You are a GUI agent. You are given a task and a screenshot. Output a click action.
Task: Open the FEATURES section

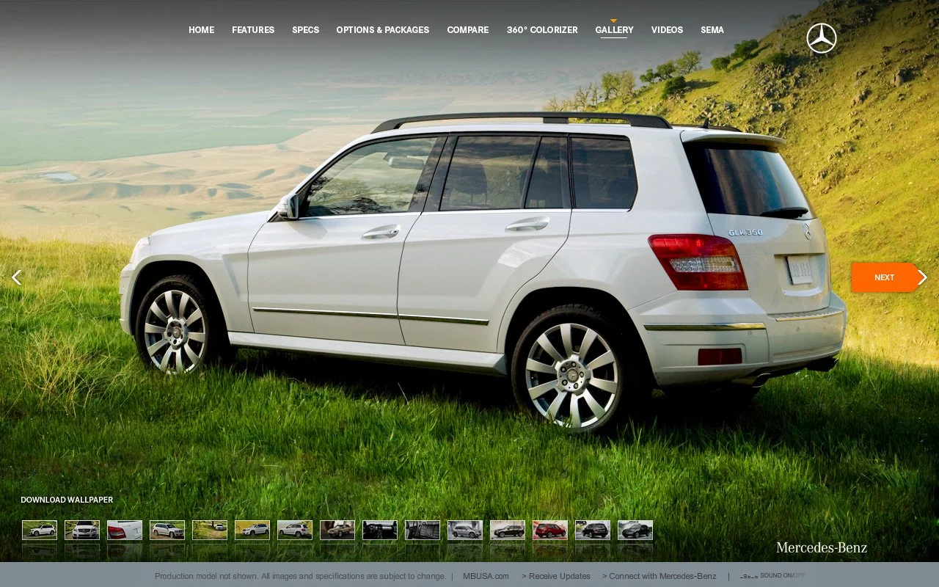pos(253,30)
